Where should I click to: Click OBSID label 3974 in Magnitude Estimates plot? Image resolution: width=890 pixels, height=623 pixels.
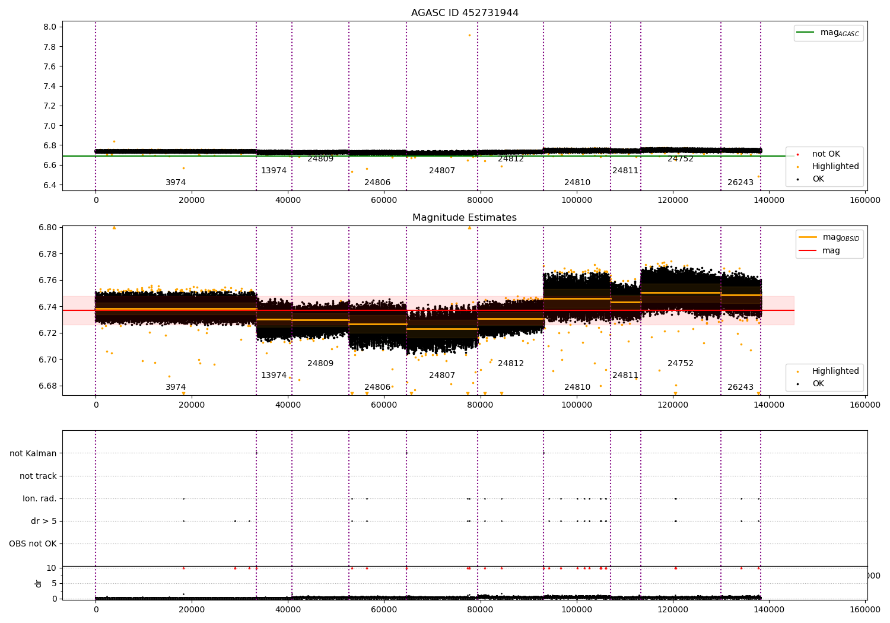tap(176, 387)
